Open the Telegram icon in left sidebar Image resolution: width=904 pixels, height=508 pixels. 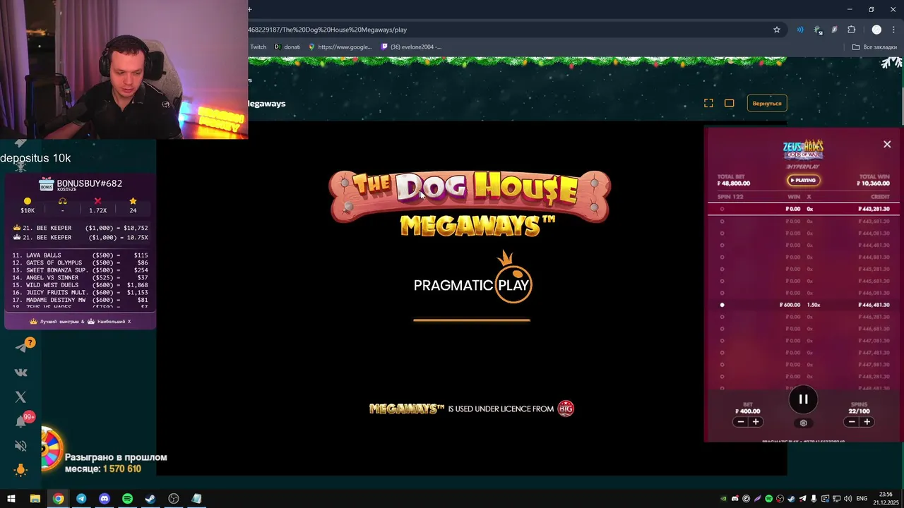(21, 346)
